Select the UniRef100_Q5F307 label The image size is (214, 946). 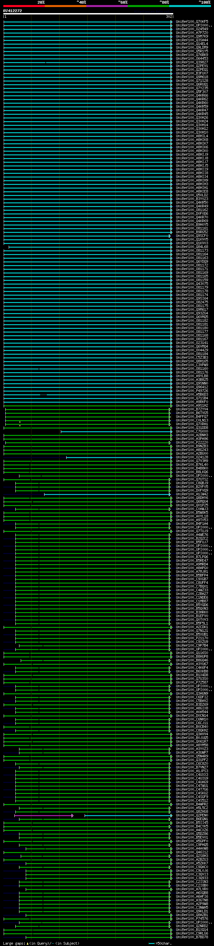[x=192, y=91]
